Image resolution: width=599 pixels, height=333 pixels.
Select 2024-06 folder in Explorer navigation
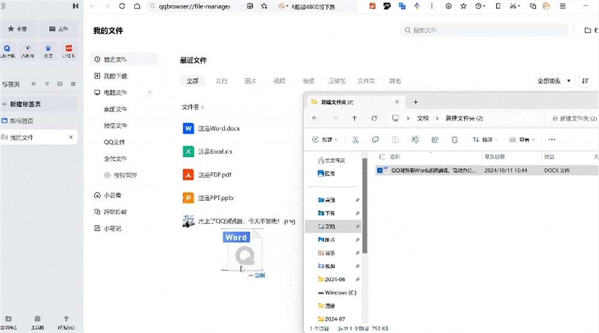pos(333,279)
